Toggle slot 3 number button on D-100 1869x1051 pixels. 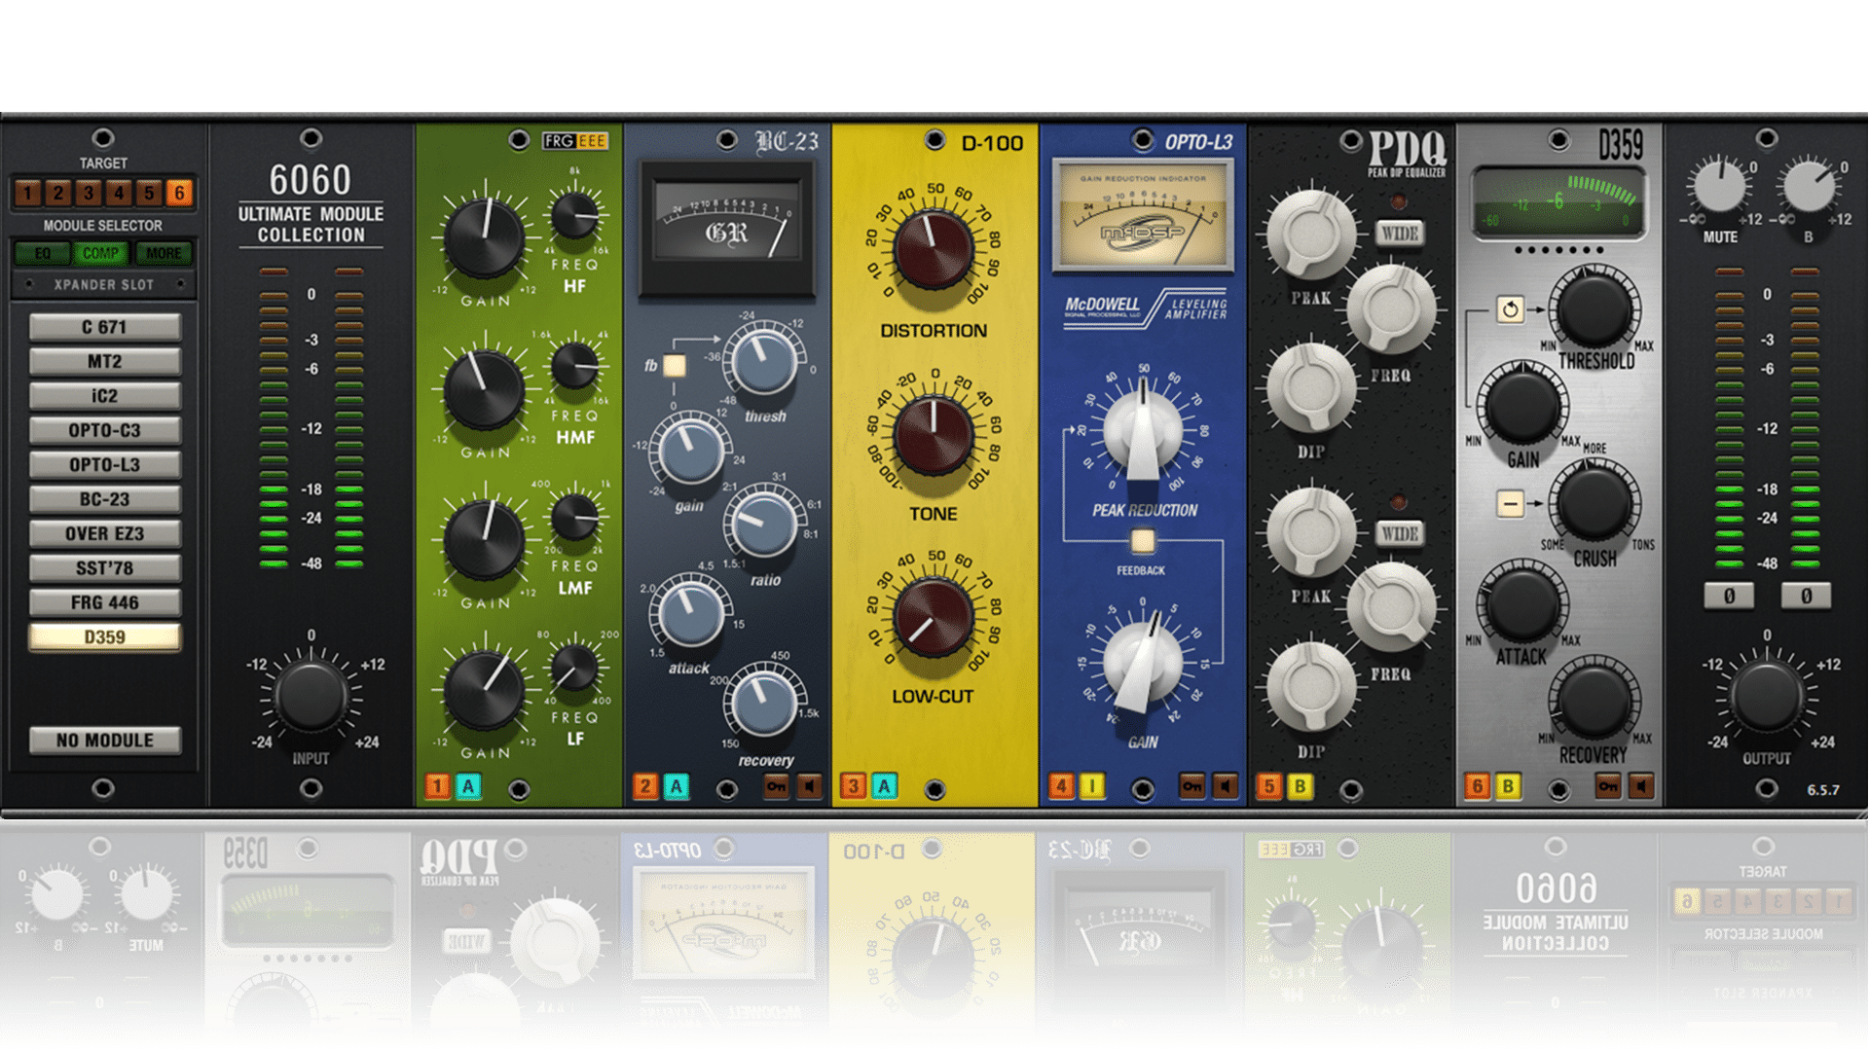(x=854, y=786)
